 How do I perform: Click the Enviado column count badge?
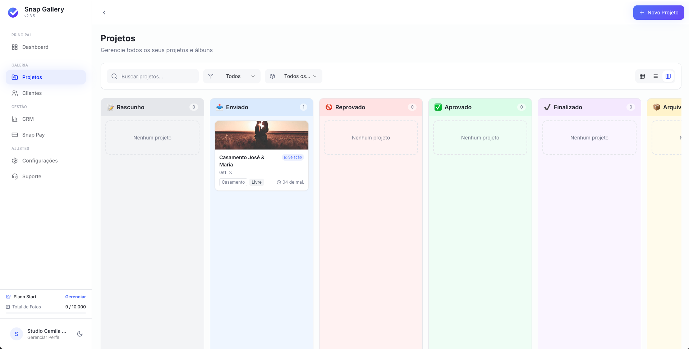coord(303,107)
